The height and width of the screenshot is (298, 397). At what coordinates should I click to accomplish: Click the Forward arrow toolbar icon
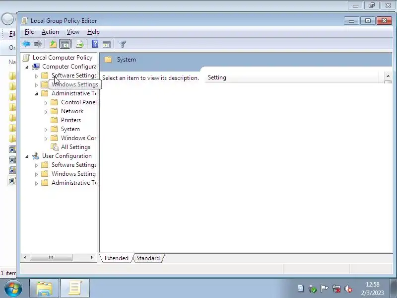coord(38,44)
